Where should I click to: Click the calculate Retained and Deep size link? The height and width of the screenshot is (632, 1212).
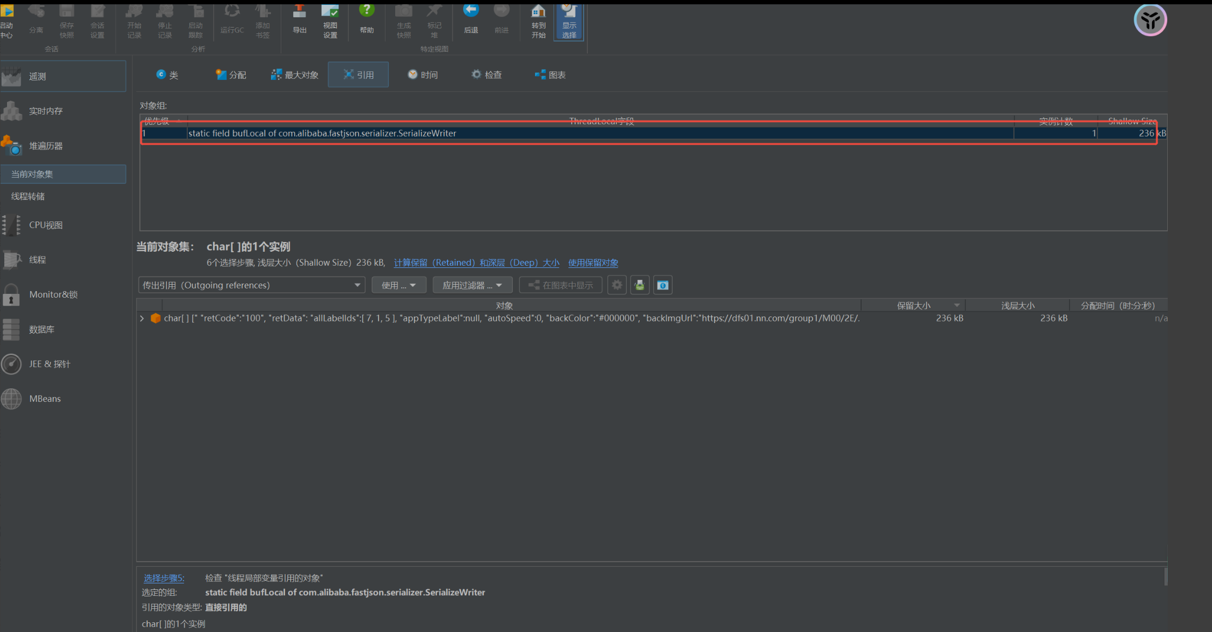pos(476,263)
